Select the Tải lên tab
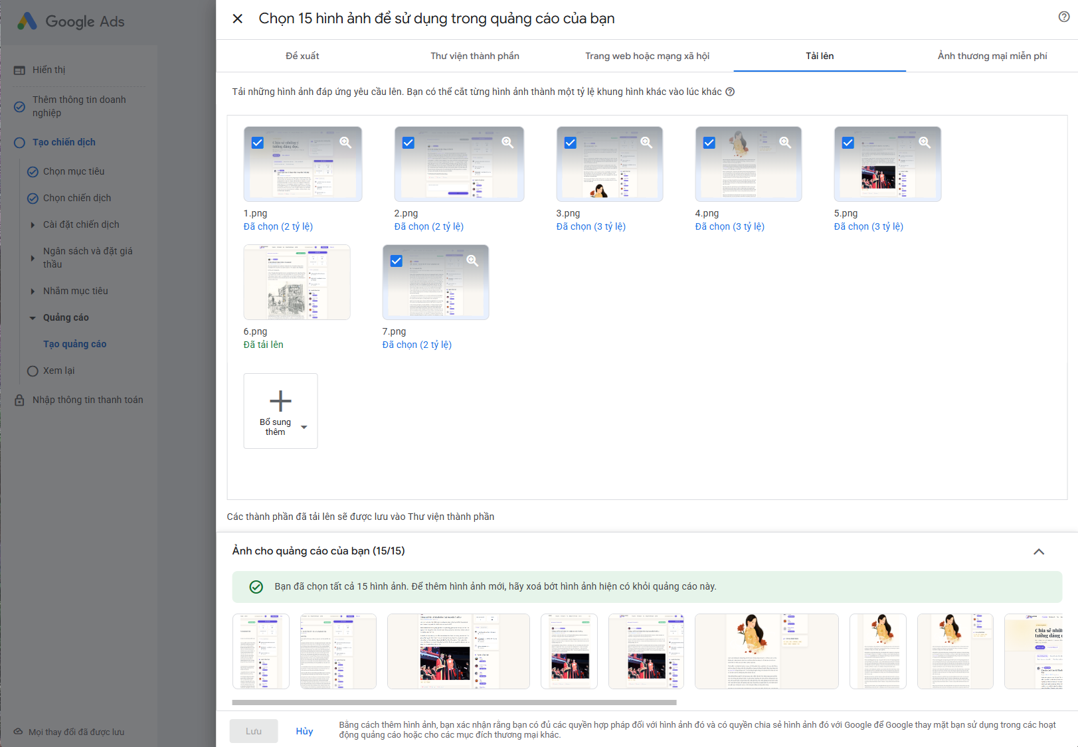This screenshot has height=747, width=1078. point(820,56)
